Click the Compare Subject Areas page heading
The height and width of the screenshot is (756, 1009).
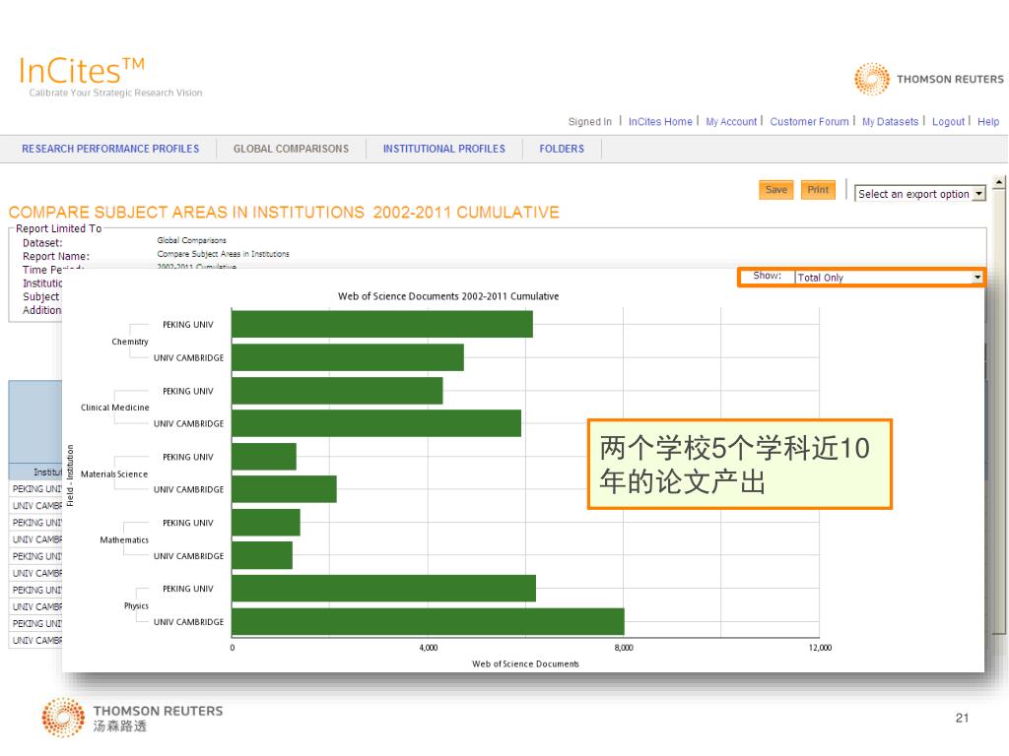click(x=284, y=213)
